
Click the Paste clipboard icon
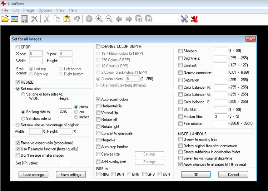tap(67, 19)
